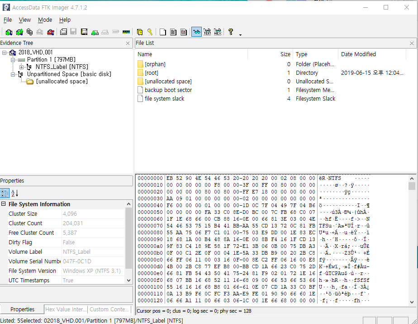Click the Remove Evidence Item icon (grayed)
This screenshot has width=418, height=324.
(40, 32)
